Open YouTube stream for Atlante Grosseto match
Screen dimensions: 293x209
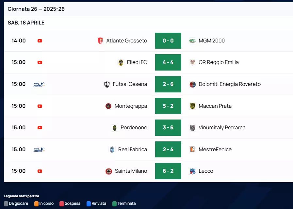coord(40,41)
